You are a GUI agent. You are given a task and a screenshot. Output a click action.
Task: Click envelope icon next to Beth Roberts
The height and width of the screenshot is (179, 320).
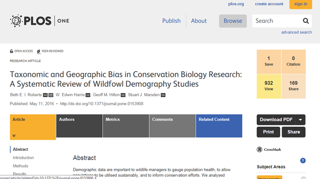tap(51, 95)
